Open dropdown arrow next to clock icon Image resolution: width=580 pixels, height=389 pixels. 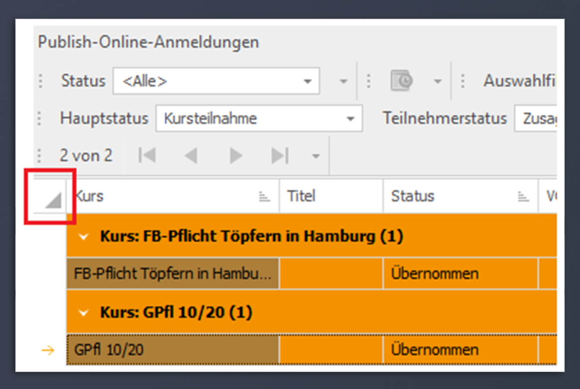pyautogui.click(x=438, y=82)
